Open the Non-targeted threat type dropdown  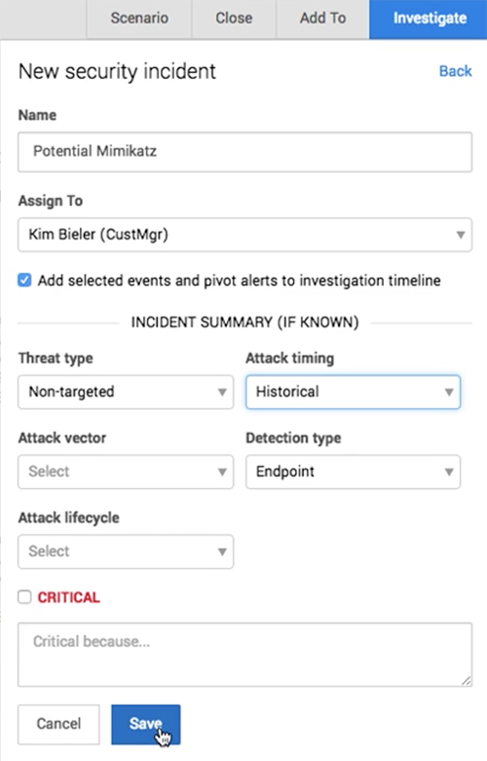pyautogui.click(x=126, y=392)
